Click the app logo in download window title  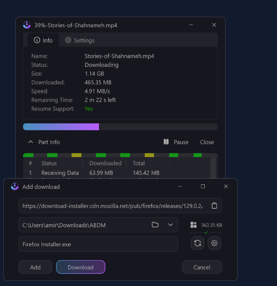[27, 25]
